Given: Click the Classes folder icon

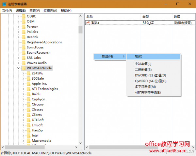Looking at the screenshot, I should (x=28, y=110).
